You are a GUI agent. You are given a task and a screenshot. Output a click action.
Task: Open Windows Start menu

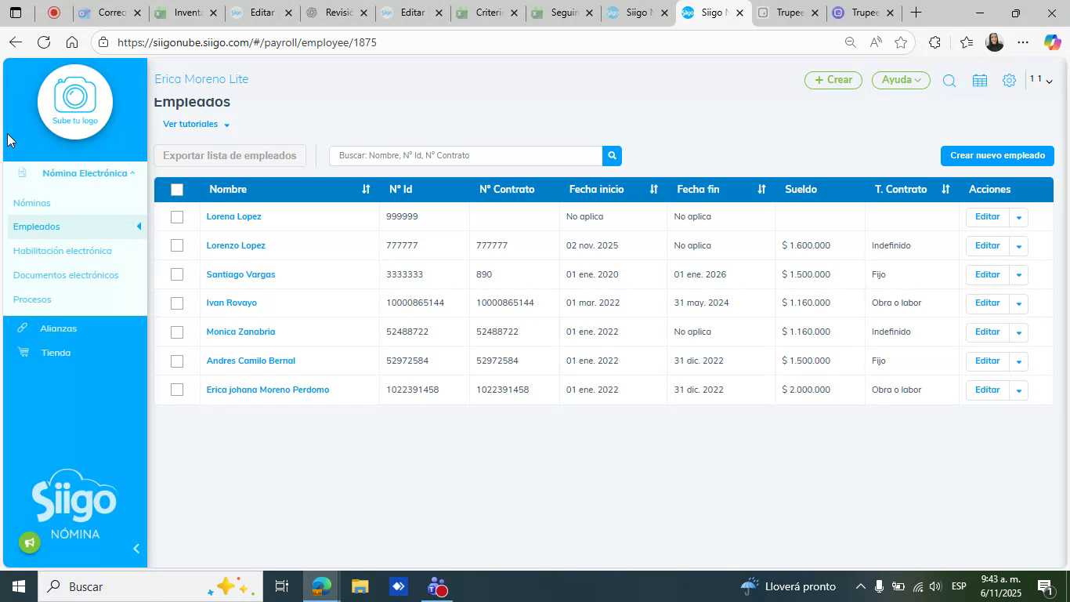[18, 586]
